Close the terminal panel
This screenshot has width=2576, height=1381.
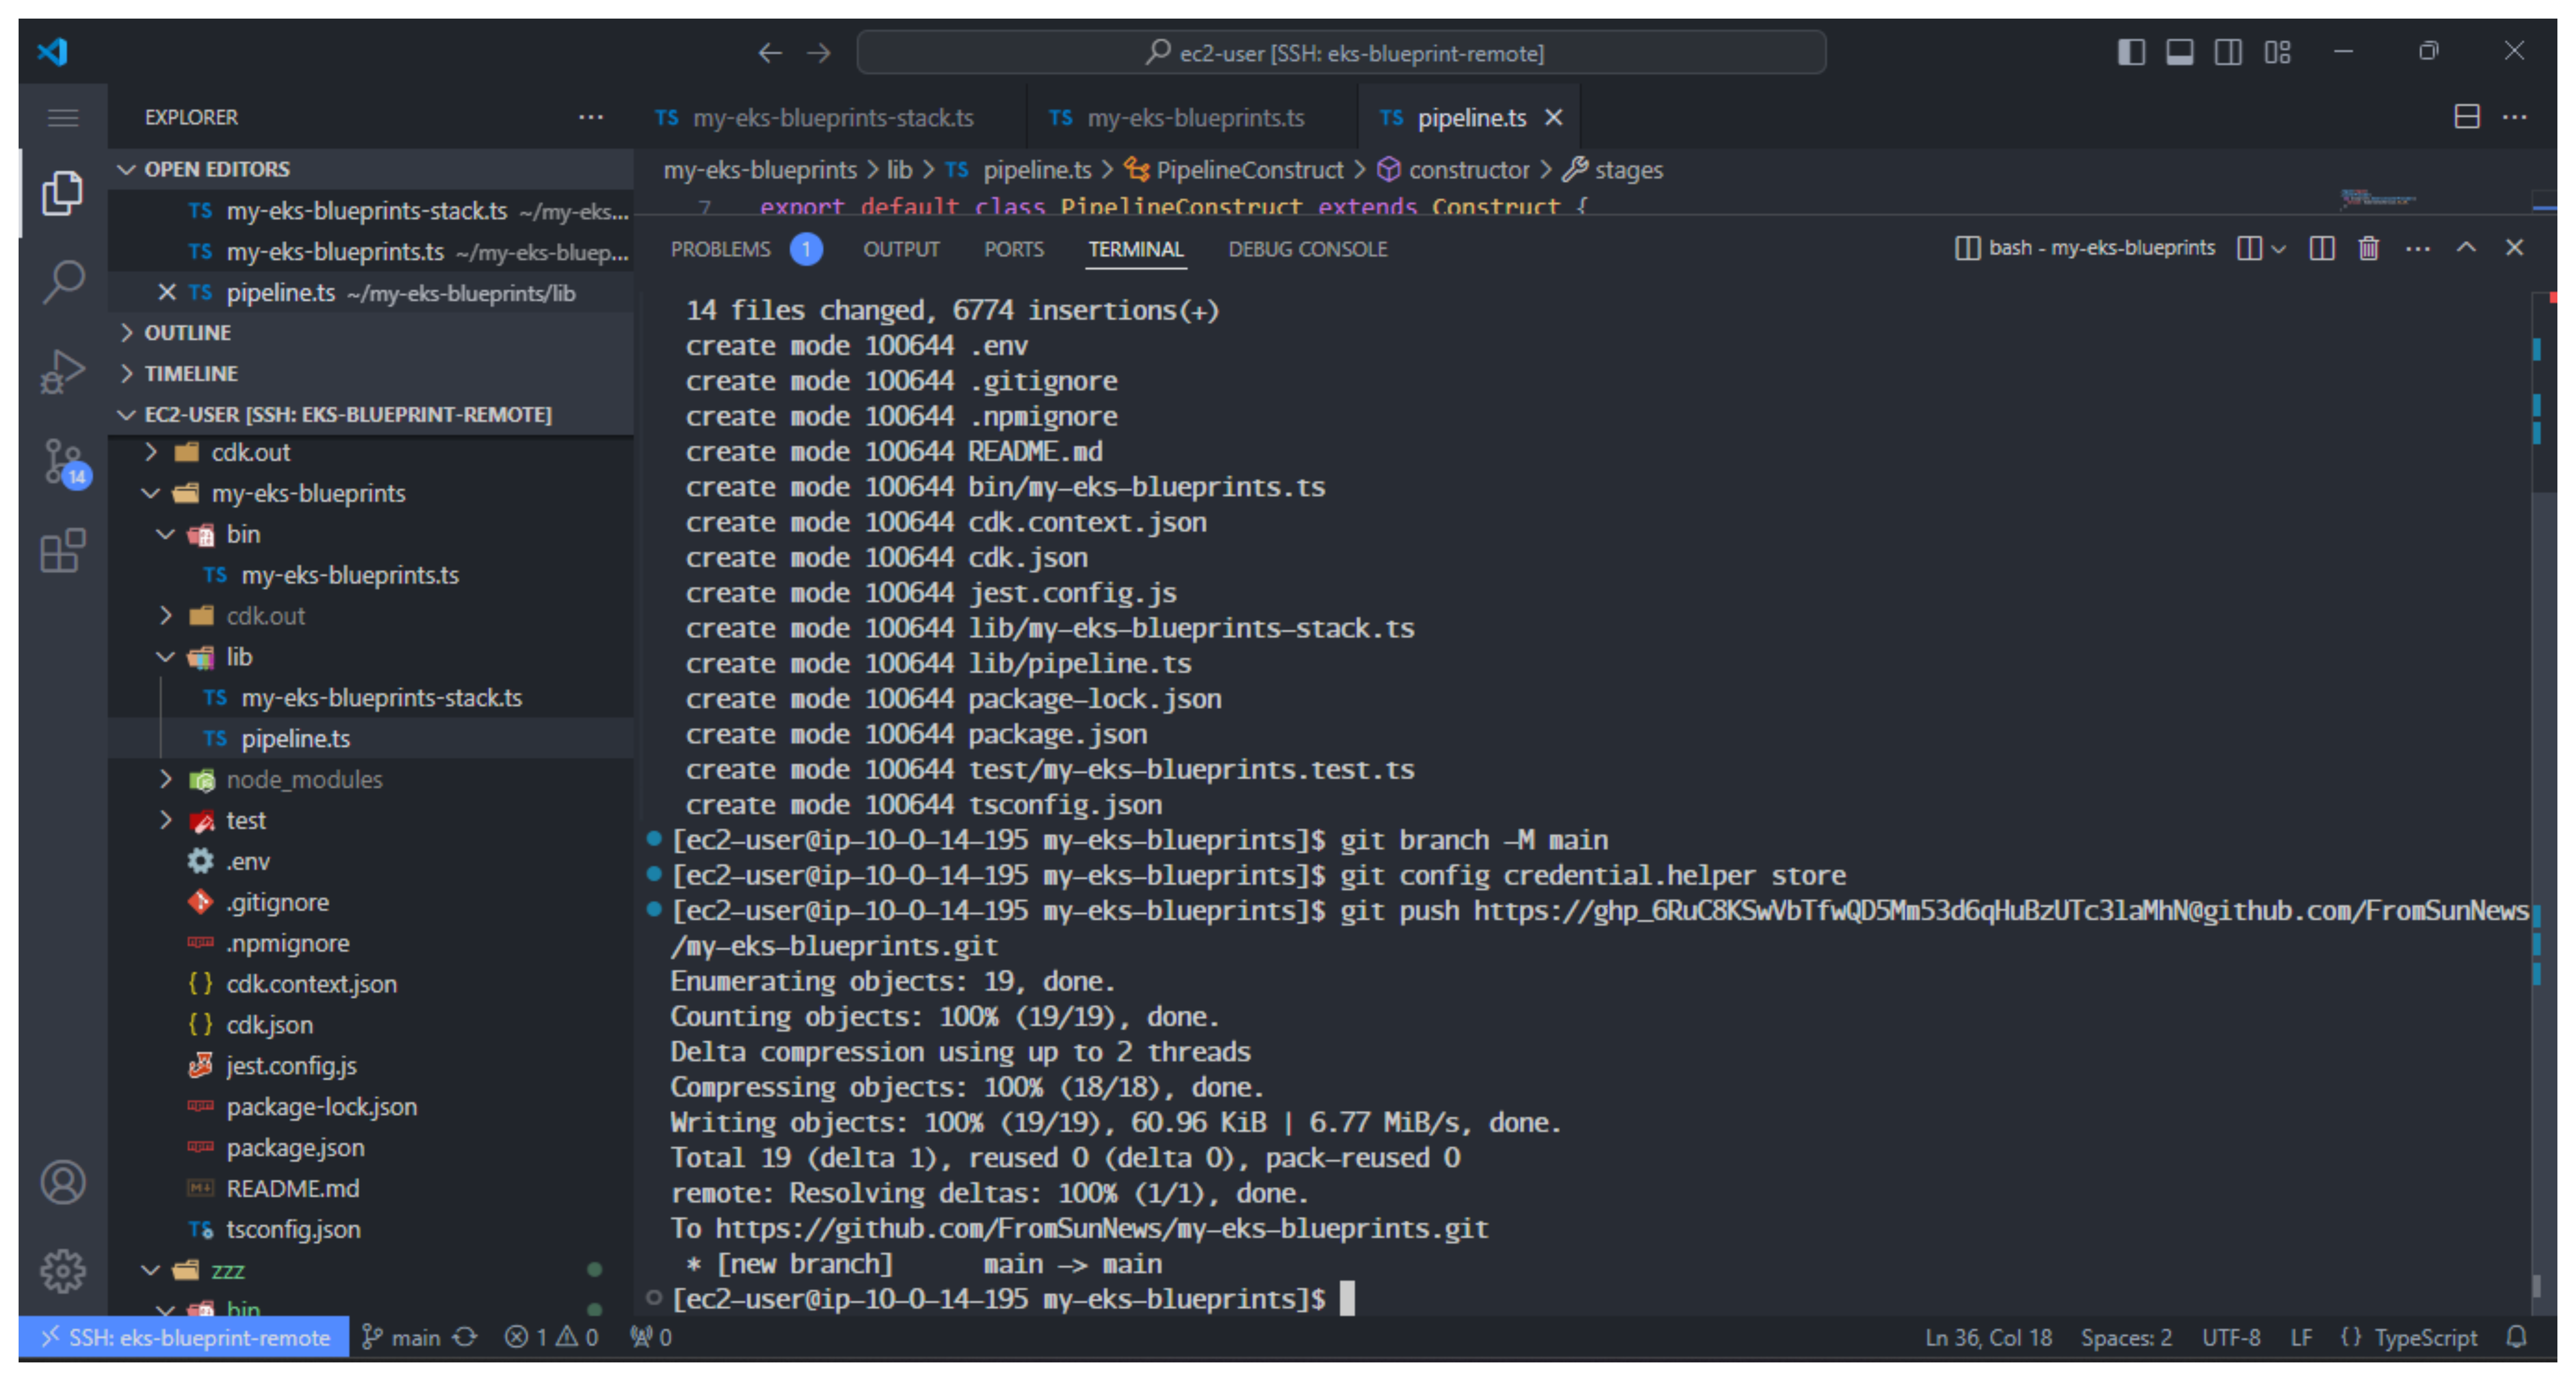coord(2514,247)
